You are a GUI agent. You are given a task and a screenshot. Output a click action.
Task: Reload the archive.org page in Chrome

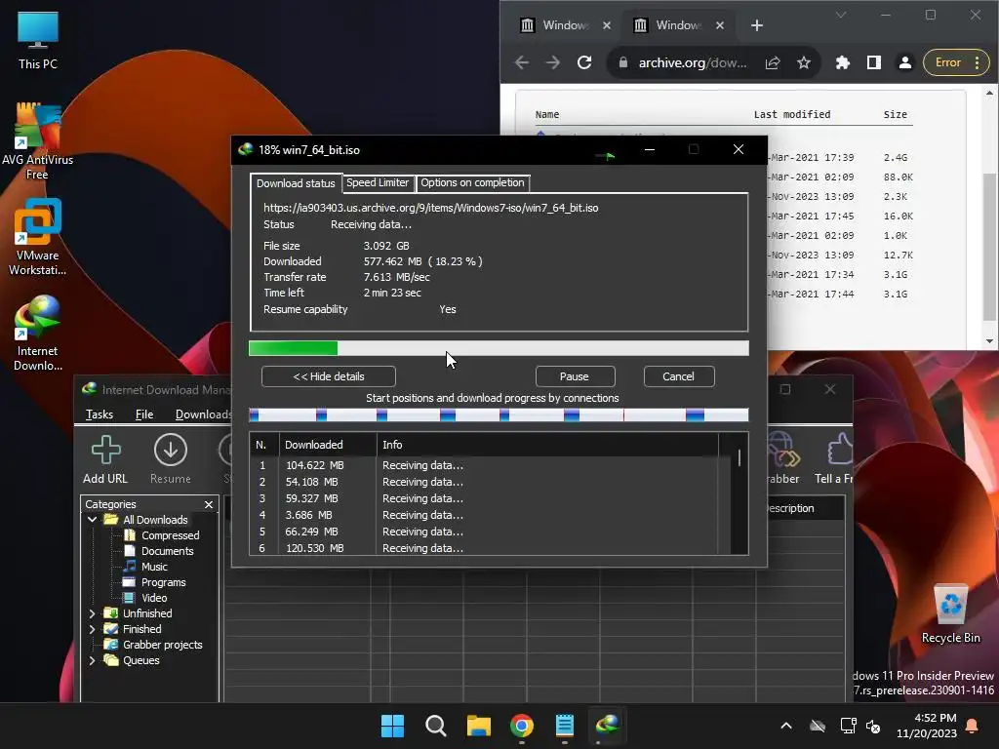tap(584, 62)
